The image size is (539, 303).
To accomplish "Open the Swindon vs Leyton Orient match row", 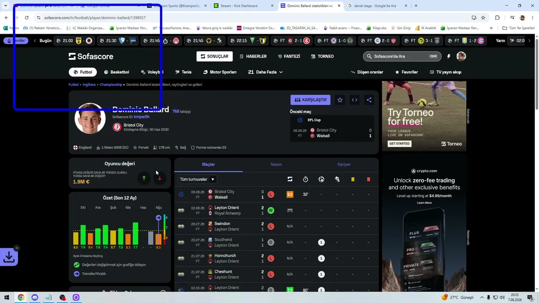I will 276,226.
